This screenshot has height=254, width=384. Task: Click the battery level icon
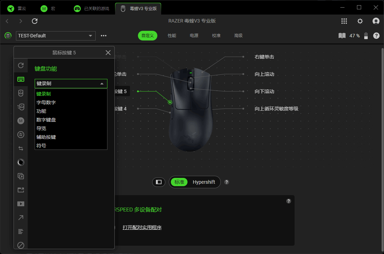(x=366, y=36)
